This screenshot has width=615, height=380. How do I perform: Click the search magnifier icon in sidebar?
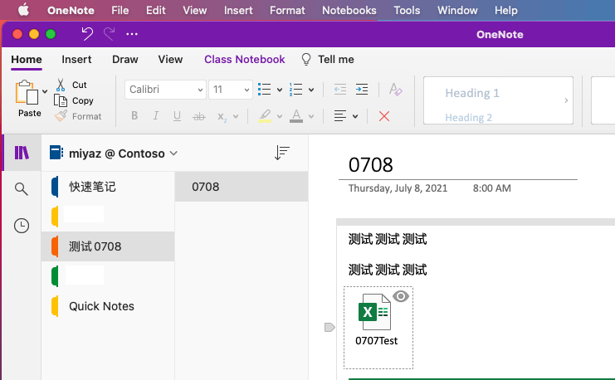tap(22, 189)
